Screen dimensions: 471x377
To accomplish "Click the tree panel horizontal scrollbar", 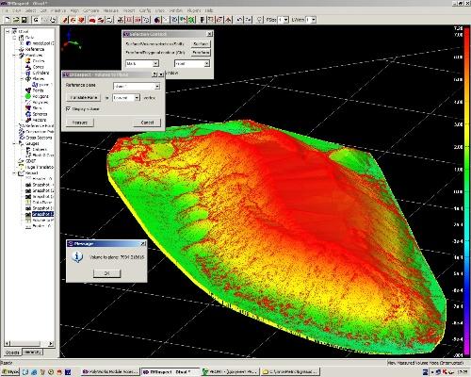I will pos(29,344).
